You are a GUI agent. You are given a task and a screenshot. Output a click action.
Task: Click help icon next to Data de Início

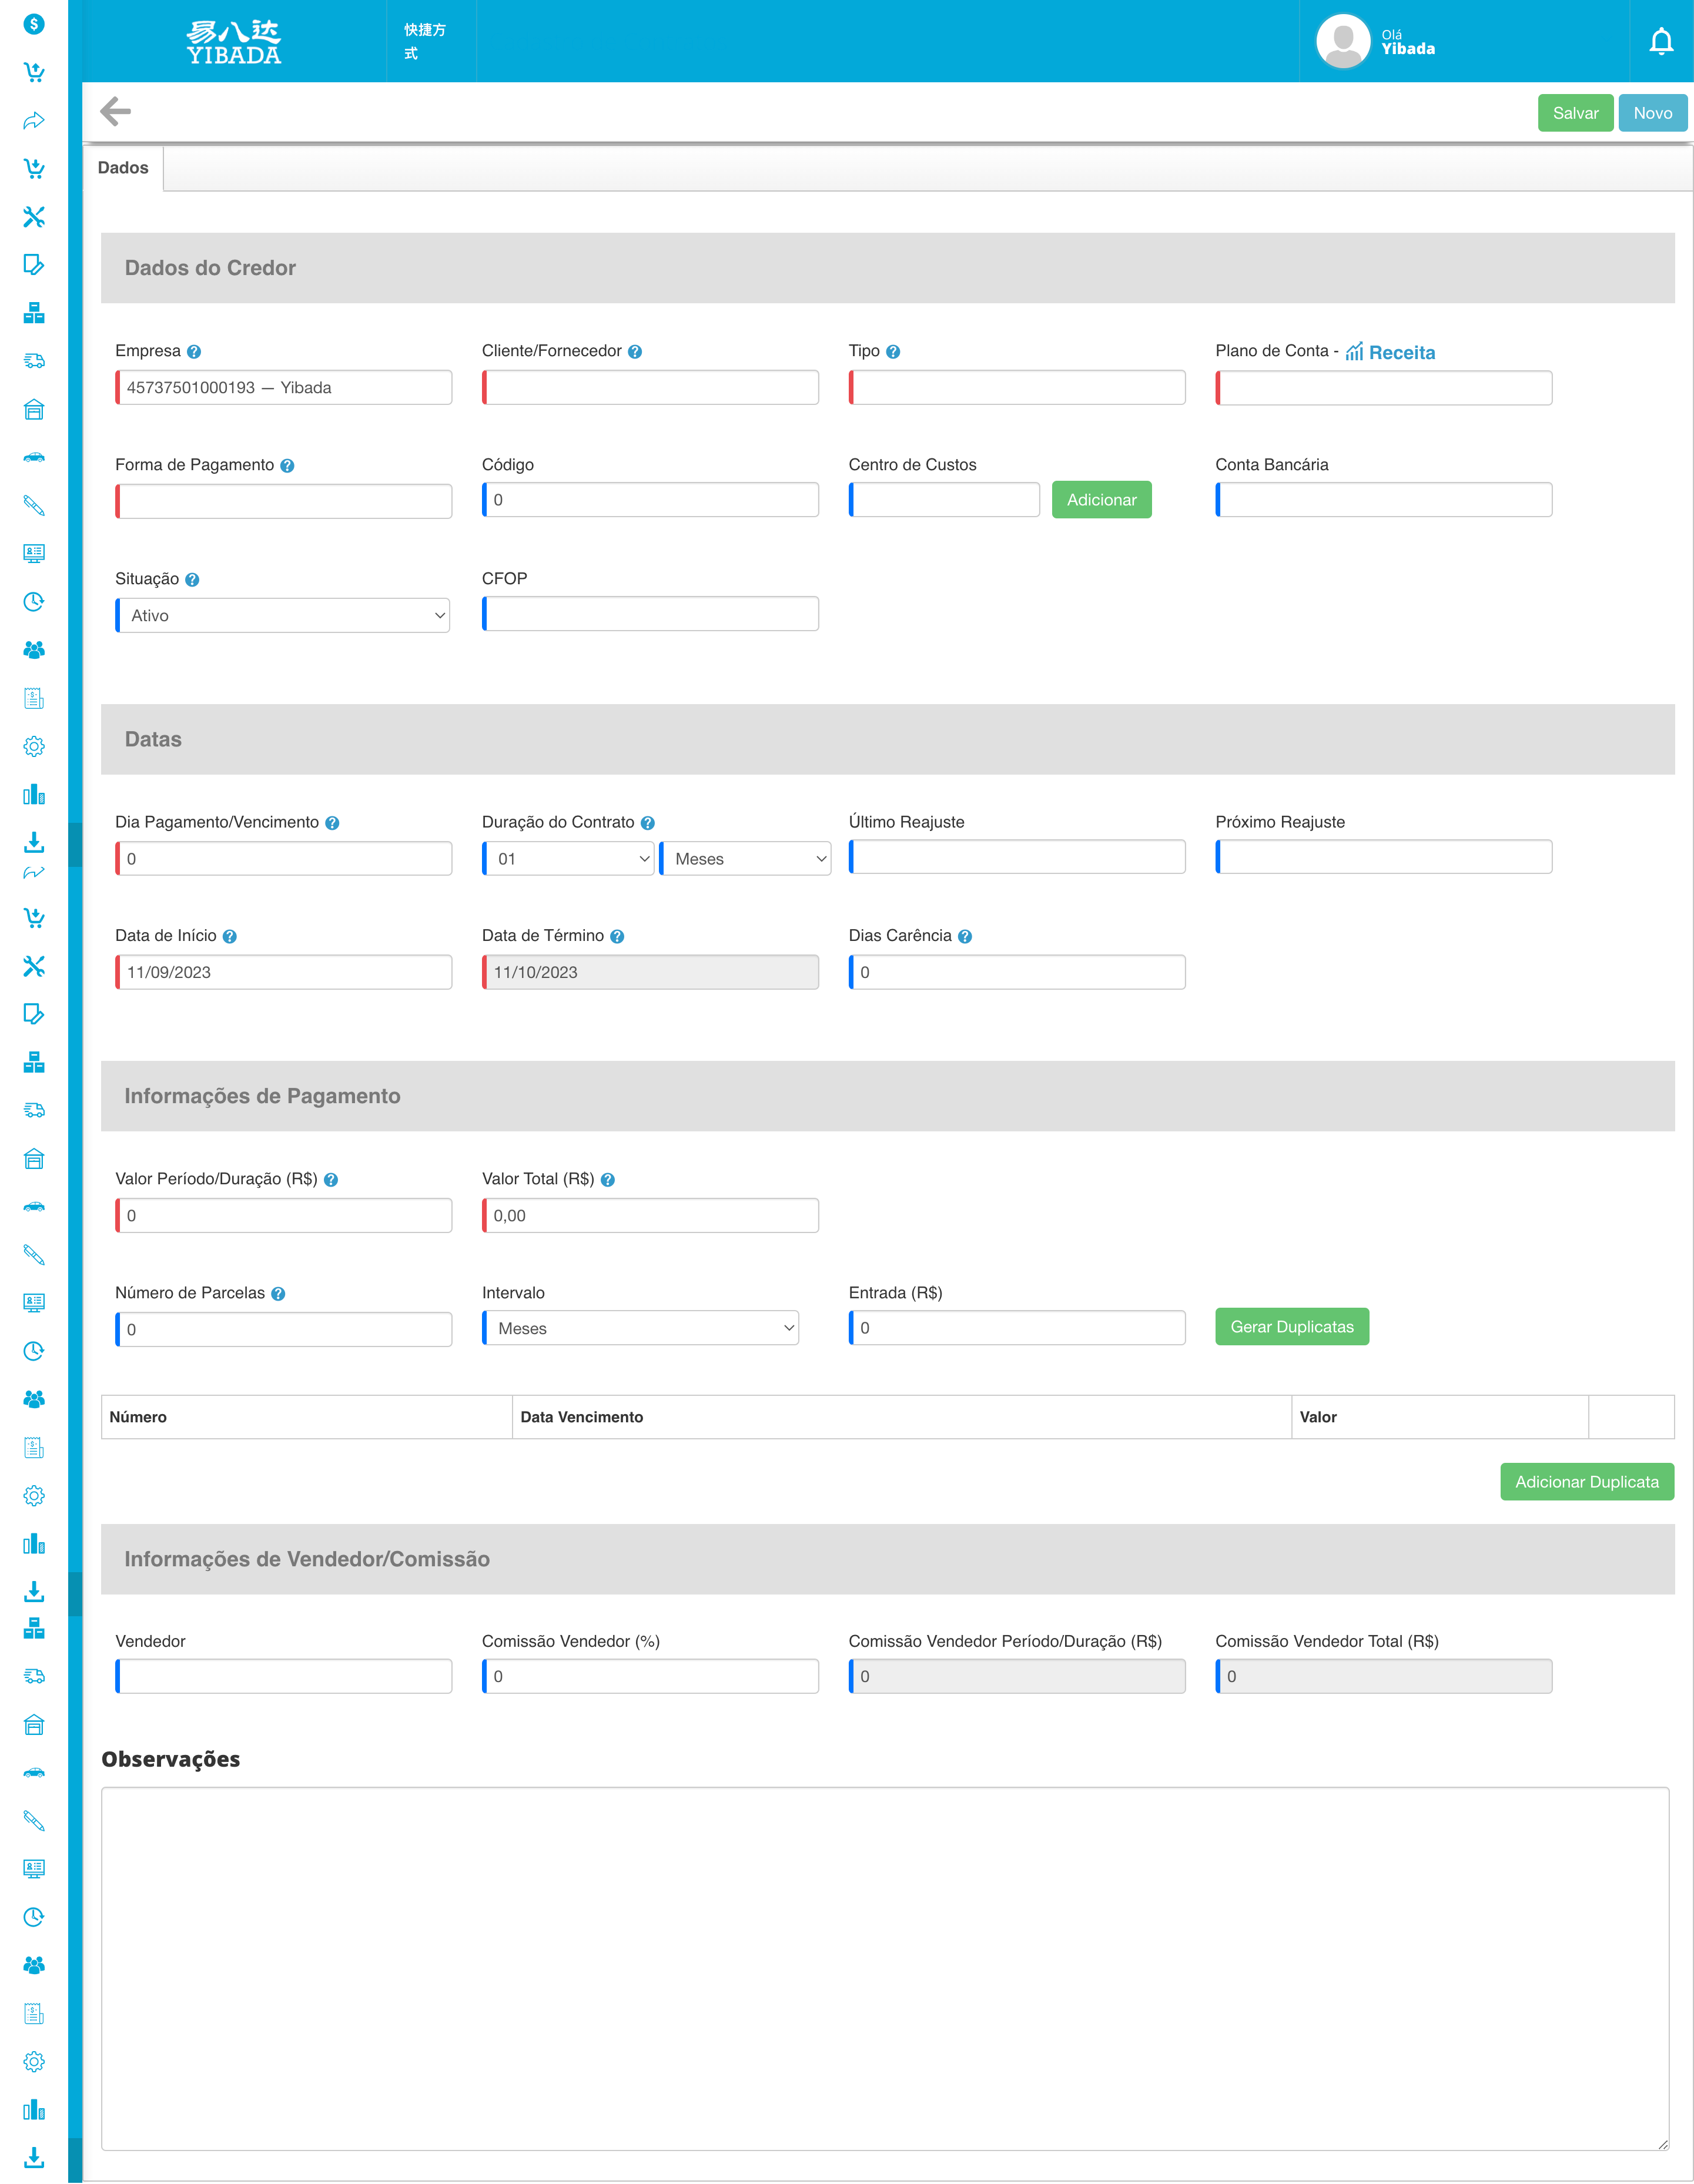[229, 937]
